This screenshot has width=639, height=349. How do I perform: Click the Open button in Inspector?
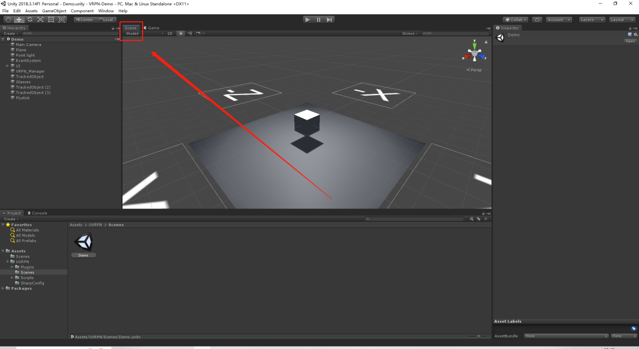tap(630, 41)
